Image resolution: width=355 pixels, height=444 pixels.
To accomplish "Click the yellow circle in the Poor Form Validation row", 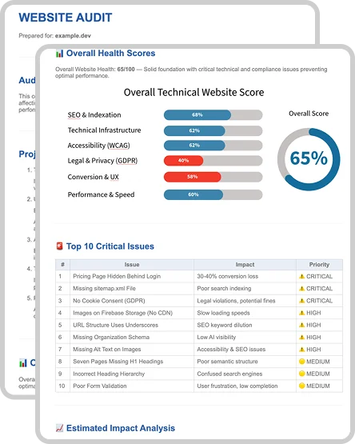I will coord(301,386).
